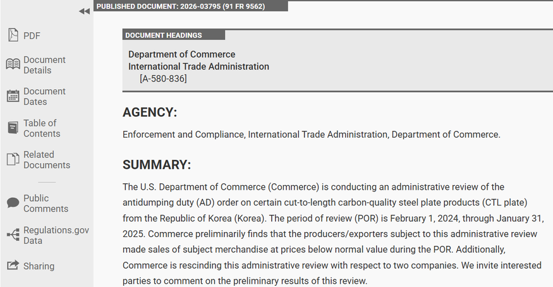The height and width of the screenshot is (287, 553).
Task: View Public Comments
Action: point(46,204)
